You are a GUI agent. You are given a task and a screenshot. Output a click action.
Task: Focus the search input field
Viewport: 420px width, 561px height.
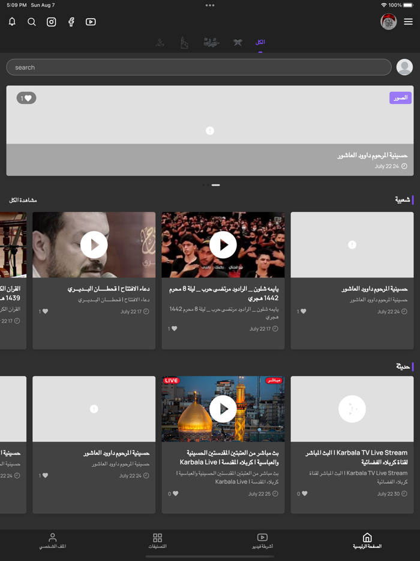(199, 67)
